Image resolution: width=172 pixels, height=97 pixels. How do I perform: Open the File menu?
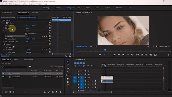coord(2,4)
